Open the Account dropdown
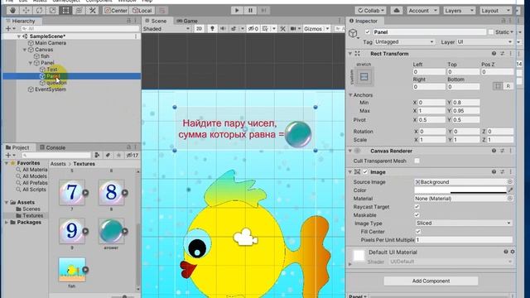The image size is (530, 298). pyautogui.click(x=422, y=11)
